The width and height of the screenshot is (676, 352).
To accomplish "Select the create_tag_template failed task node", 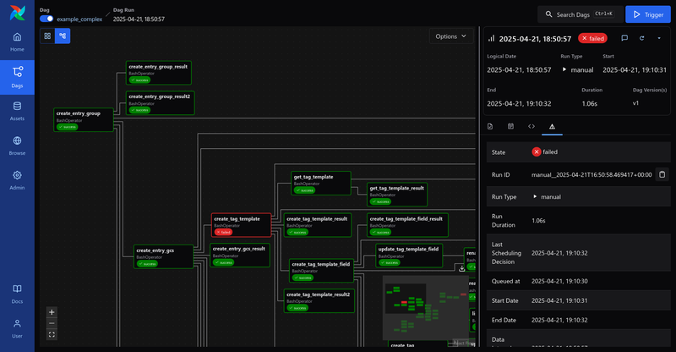I will [241, 223].
